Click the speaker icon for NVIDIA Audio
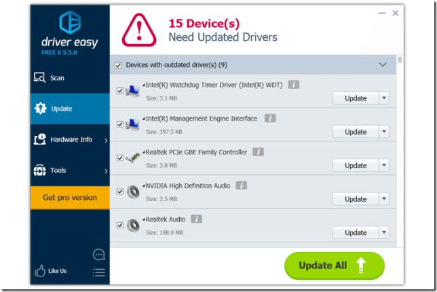Screen dimensions: 437x292 click(133, 192)
